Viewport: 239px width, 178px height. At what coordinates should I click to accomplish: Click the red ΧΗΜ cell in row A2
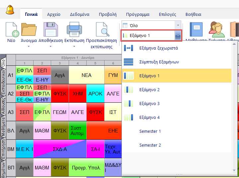(x=77, y=94)
